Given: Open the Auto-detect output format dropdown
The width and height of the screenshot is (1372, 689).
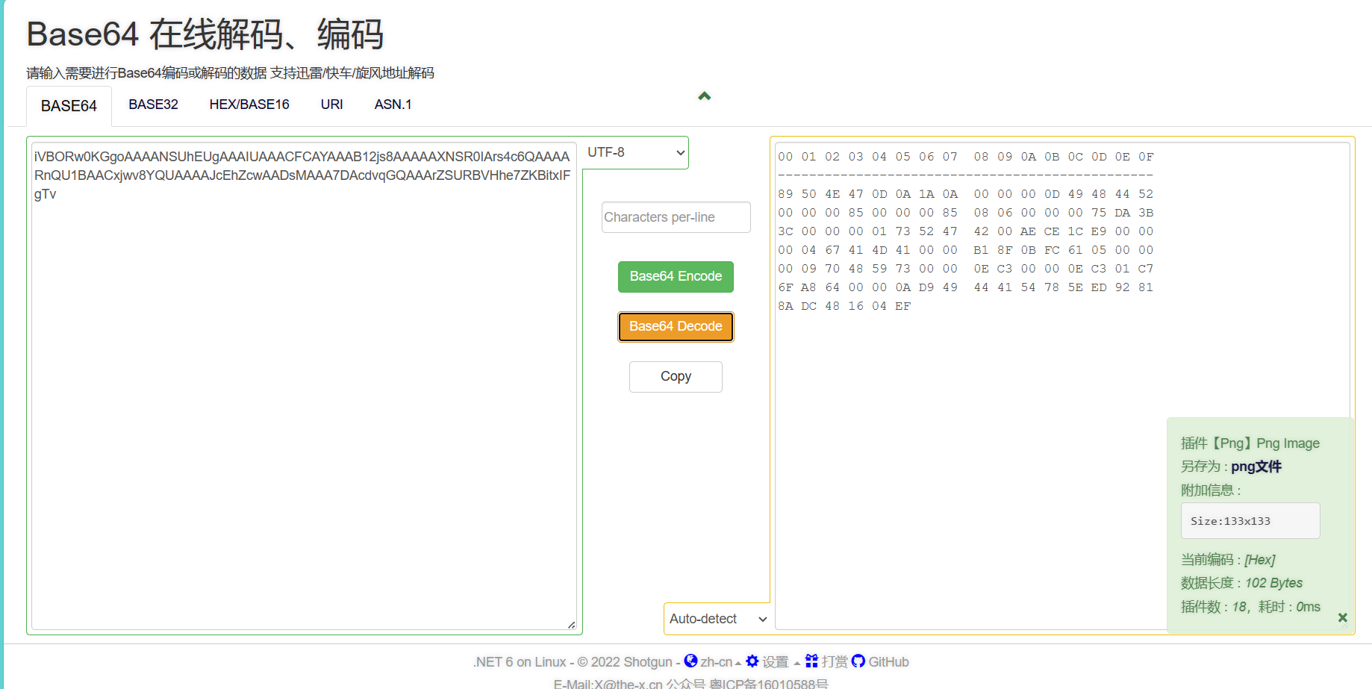Looking at the screenshot, I should pyautogui.click(x=717, y=619).
